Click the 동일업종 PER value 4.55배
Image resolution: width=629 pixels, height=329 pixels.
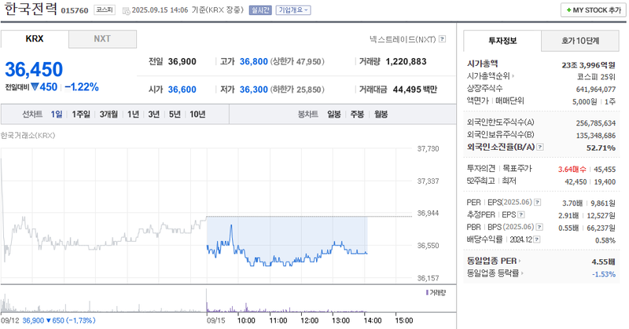(603, 261)
